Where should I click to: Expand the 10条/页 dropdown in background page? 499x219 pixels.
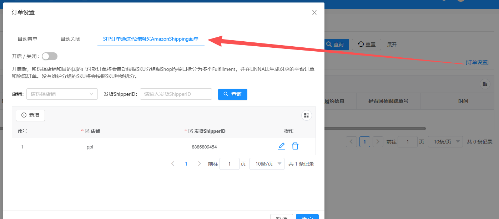[445, 142]
